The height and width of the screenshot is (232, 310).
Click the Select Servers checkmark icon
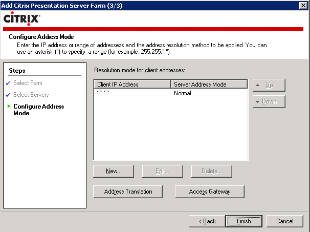pyautogui.click(x=8, y=95)
